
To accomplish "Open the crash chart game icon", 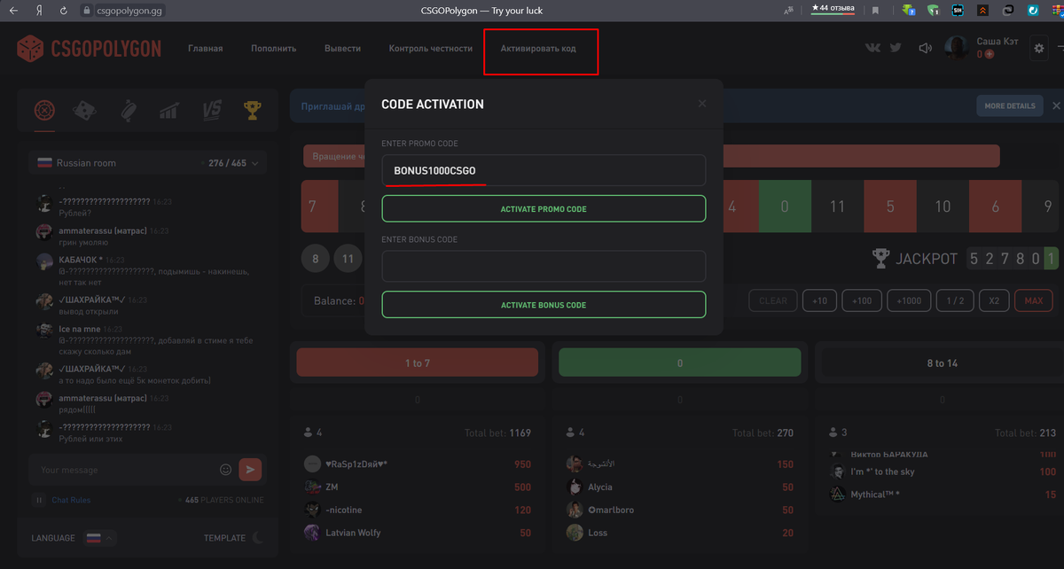I will click(x=168, y=111).
